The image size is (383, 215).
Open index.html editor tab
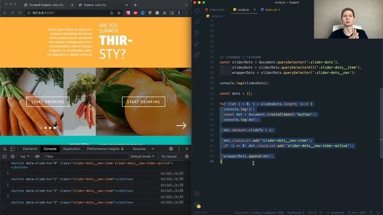(x=215, y=10)
